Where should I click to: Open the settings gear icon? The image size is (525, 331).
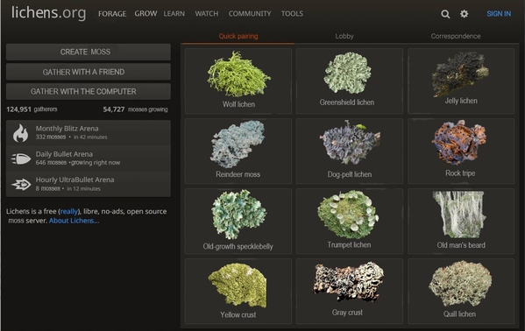point(464,14)
